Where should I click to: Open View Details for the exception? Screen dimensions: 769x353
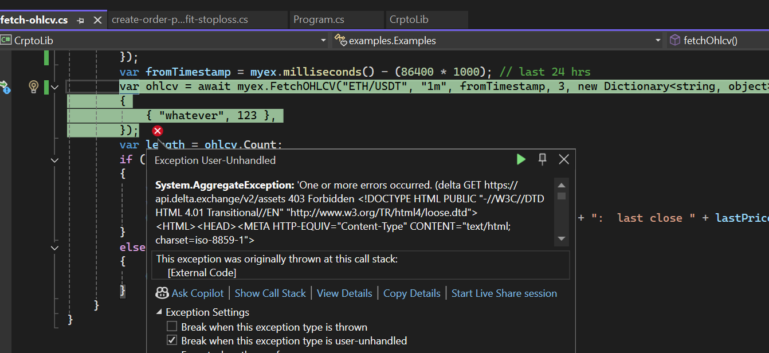point(344,293)
